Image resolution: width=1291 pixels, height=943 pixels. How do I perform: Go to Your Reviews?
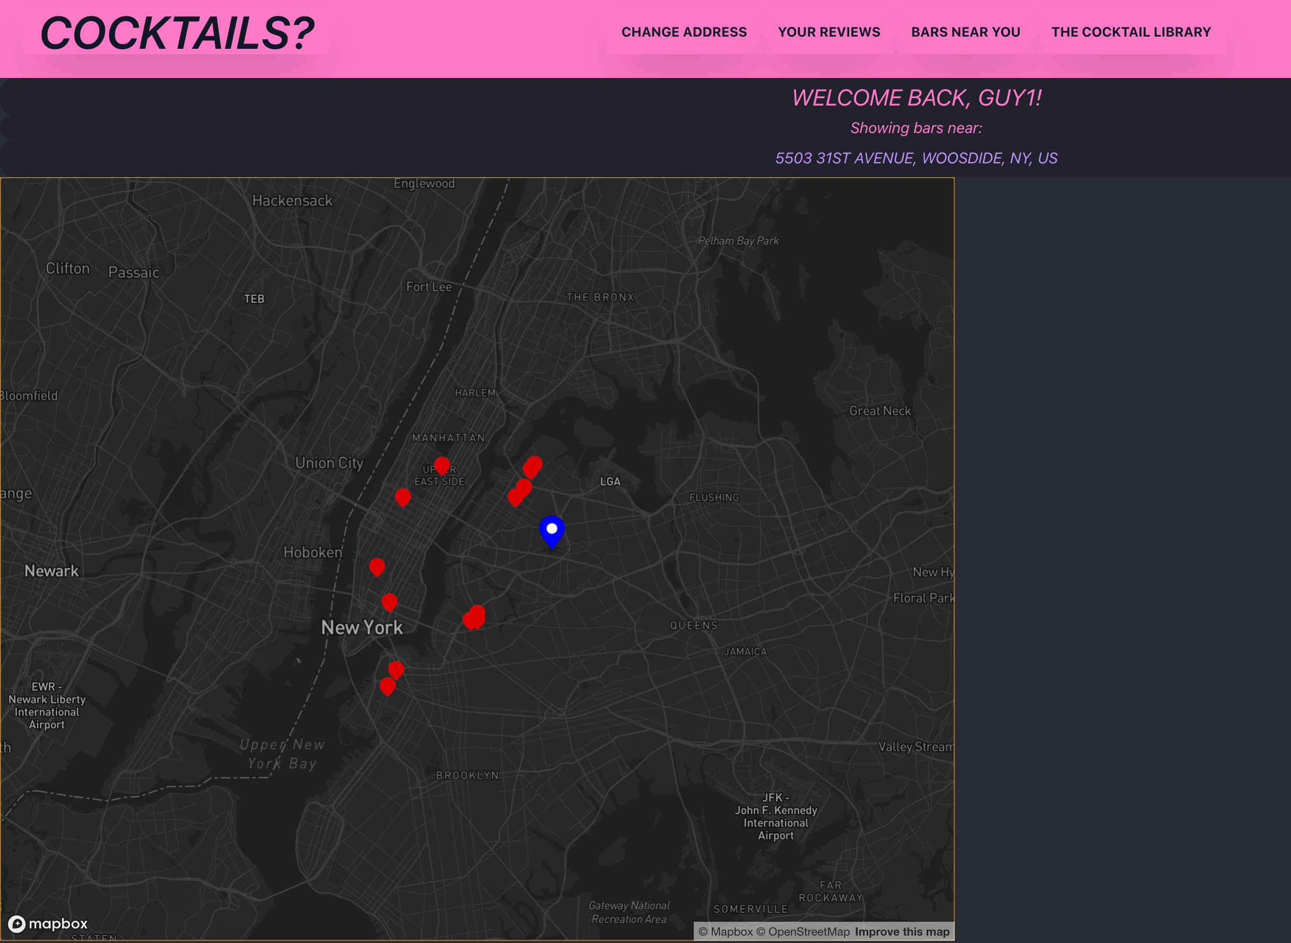click(x=828, y=32)
